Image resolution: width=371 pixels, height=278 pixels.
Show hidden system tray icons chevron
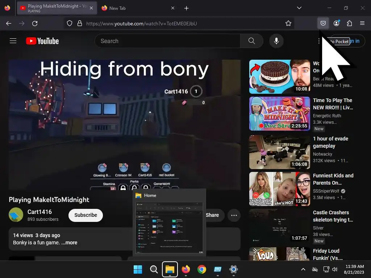pos(303,269)
